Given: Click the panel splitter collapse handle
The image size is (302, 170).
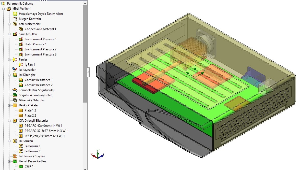Looking at the screenshot, I should [x=88, y=72].
